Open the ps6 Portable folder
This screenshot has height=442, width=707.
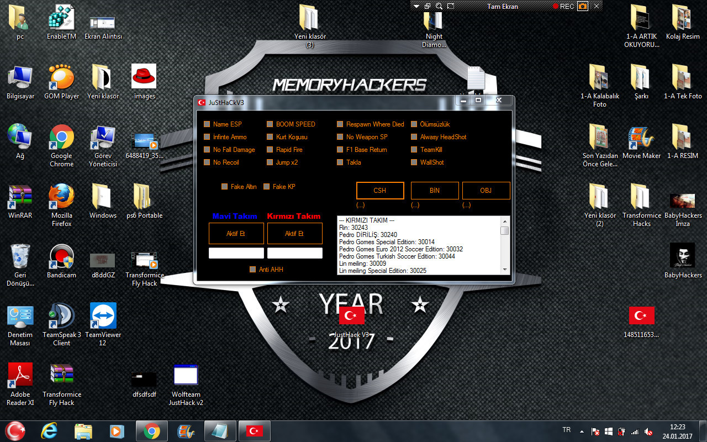(x=144, y=201)
